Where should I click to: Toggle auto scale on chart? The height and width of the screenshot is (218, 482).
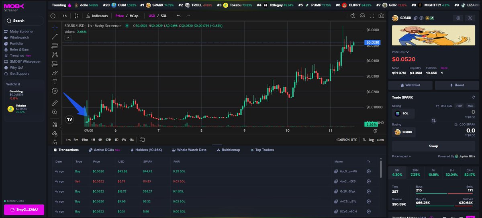[380, 140]
